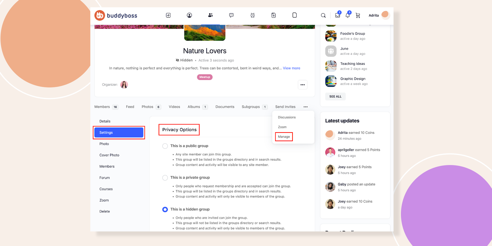The image size is (492, 246).
Task: Open the group avatar image
Action: click(x=205, y=33)
